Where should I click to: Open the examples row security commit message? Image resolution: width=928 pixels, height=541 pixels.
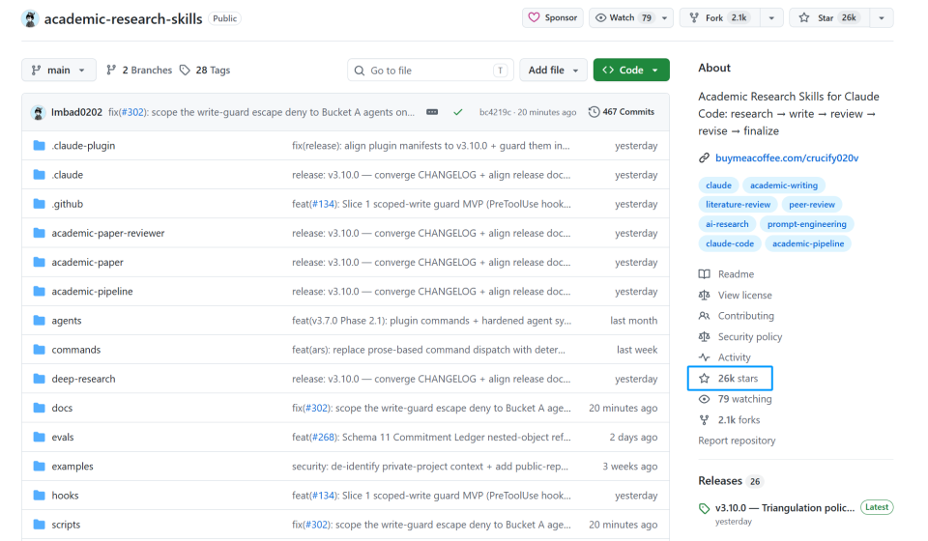click(429, 466)
